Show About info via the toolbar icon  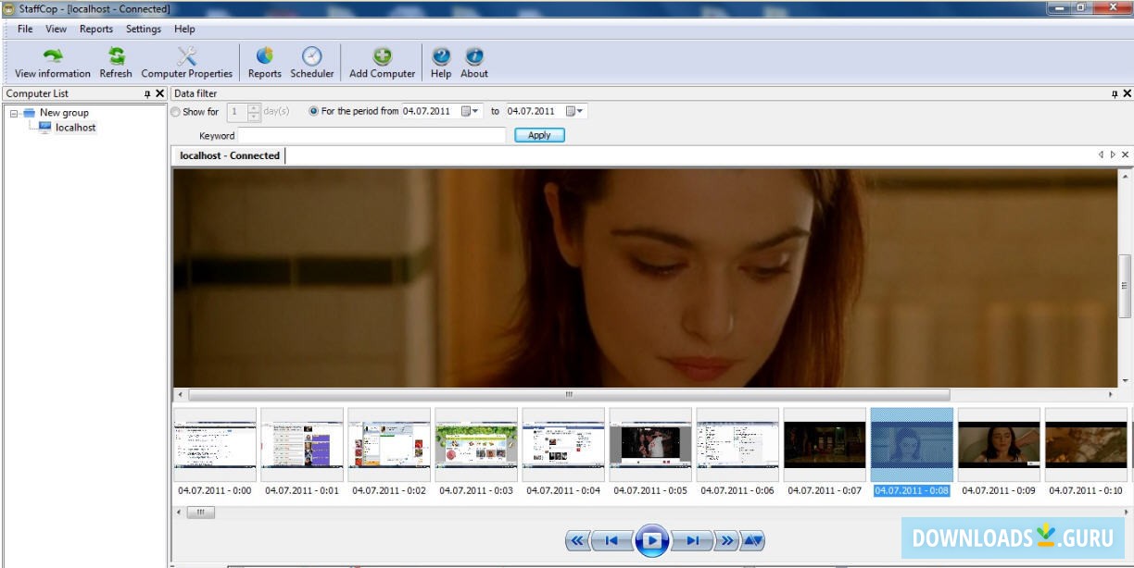pos(474,63)
